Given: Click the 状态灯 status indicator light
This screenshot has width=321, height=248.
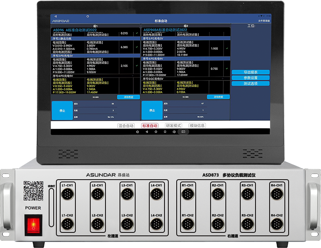Looking at the screenshot, I should coord(51,207).
